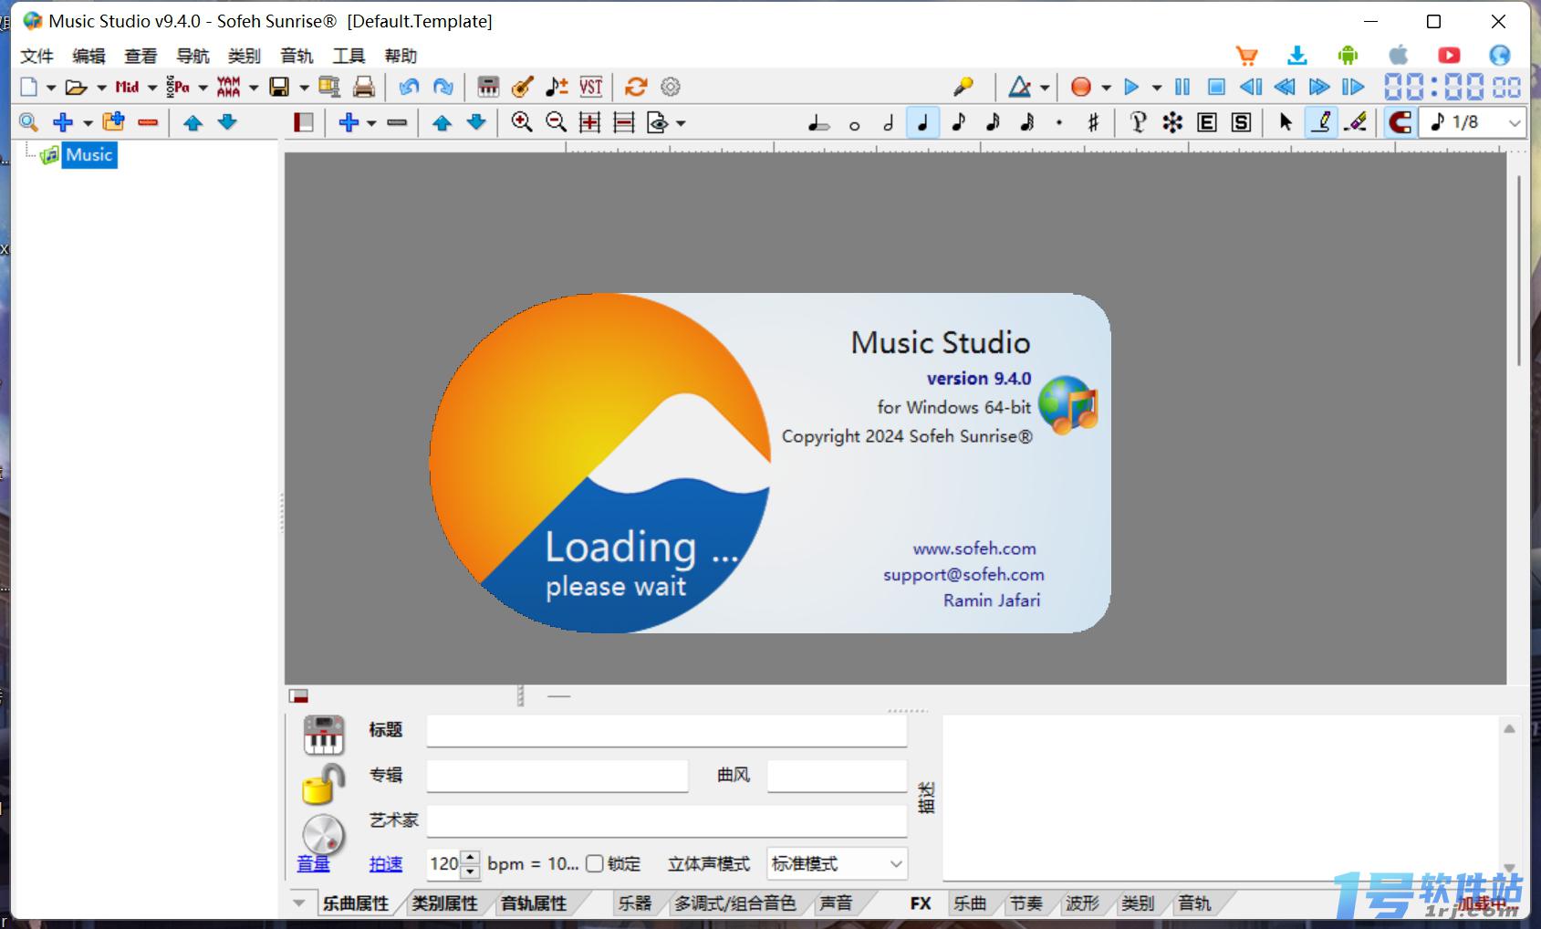Click the sharp accidental symbol icon

tap(1093, 122)
